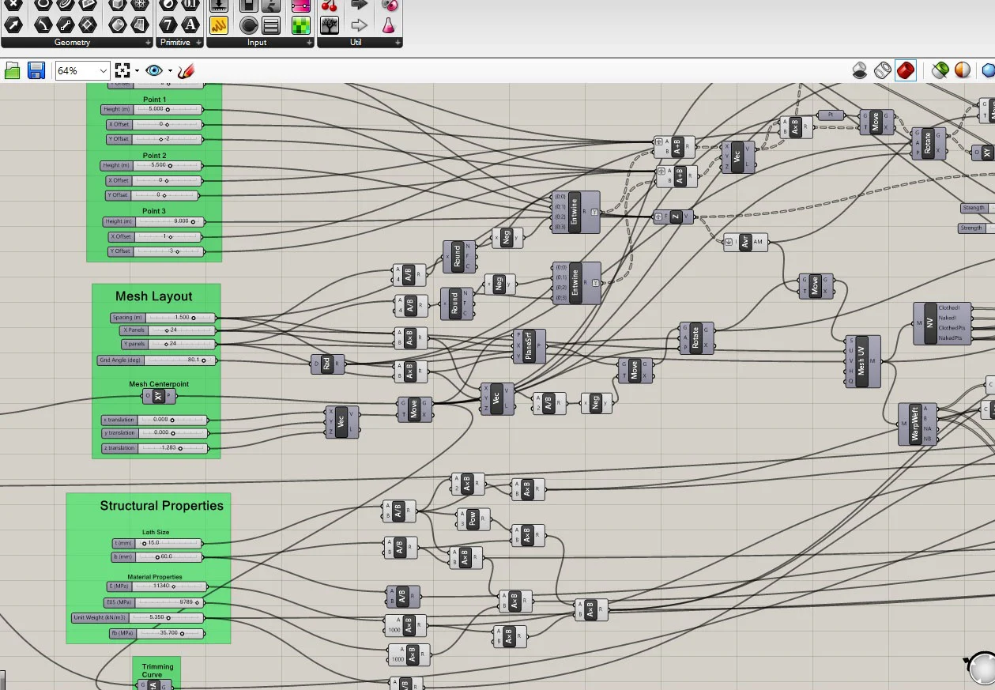This screenshot has height=690, width=995.
Task: Adjust the fb (MPa) slider
Action: (156, 633)
